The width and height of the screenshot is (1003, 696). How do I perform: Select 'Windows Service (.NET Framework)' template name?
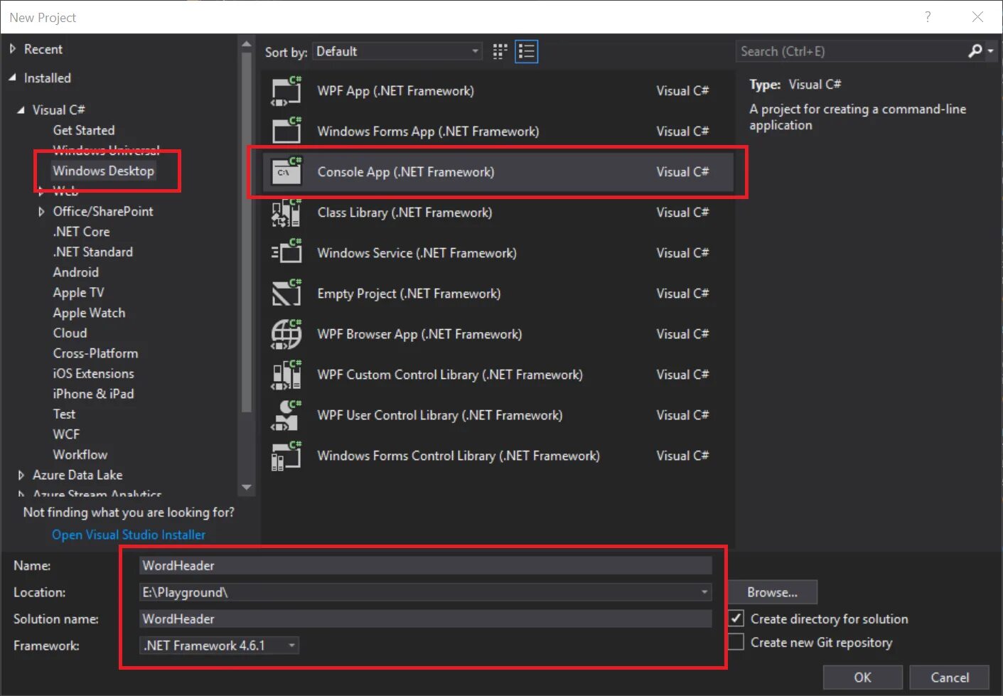pos(417,253)
